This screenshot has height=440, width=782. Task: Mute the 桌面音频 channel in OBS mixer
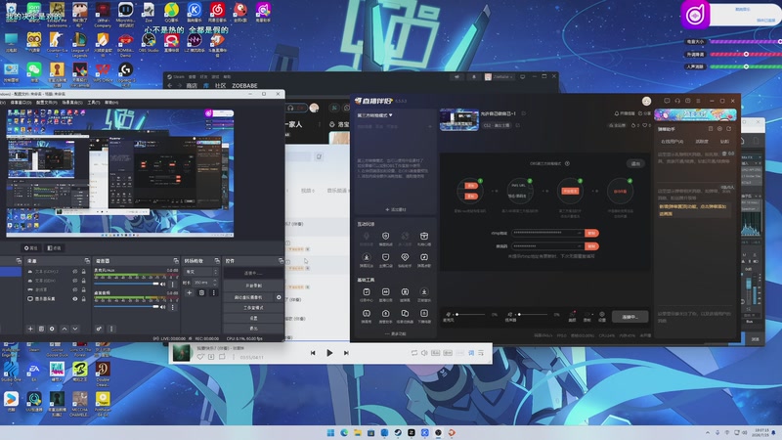[x=163, y=307]
